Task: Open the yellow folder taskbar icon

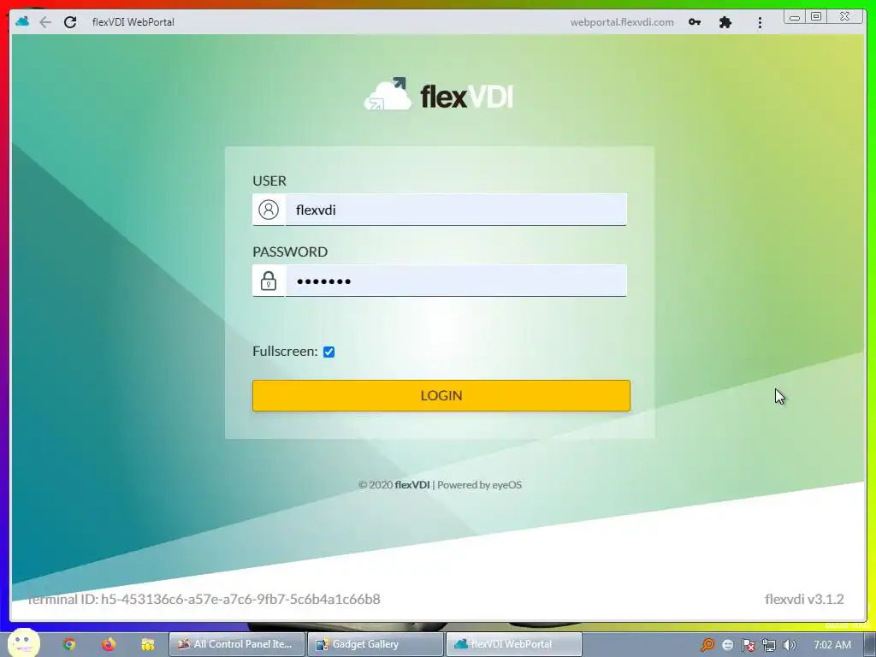Action: [147, 644]
